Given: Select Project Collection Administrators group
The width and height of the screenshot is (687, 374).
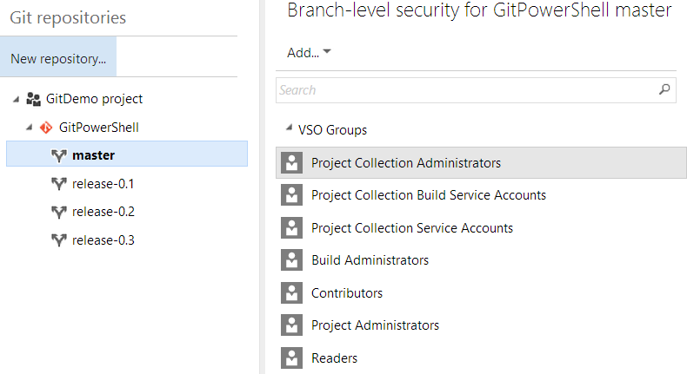Looking at the screenshot, I should coord(481,163).
